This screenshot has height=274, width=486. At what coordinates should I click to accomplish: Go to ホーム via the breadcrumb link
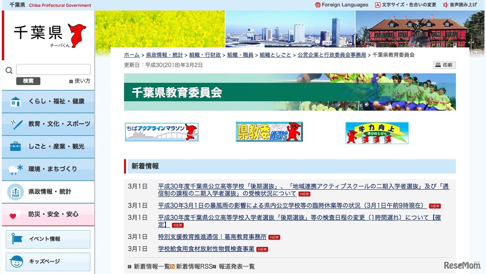click(131, 55)
